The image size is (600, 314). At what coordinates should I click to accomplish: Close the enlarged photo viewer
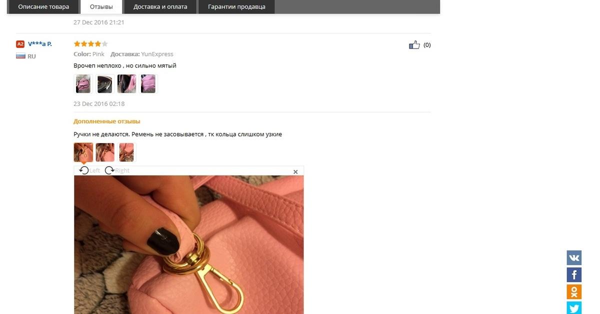tap(295, 171)
